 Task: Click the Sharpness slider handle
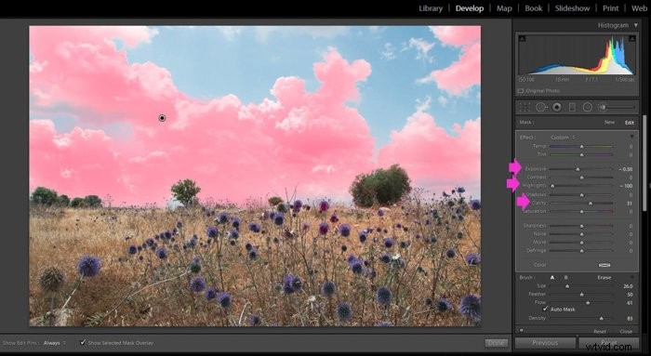click(581, 226)
